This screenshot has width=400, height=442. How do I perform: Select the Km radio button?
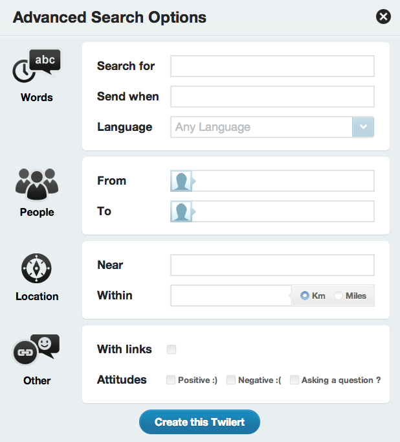pyautogui.click(x=305, y=296)
